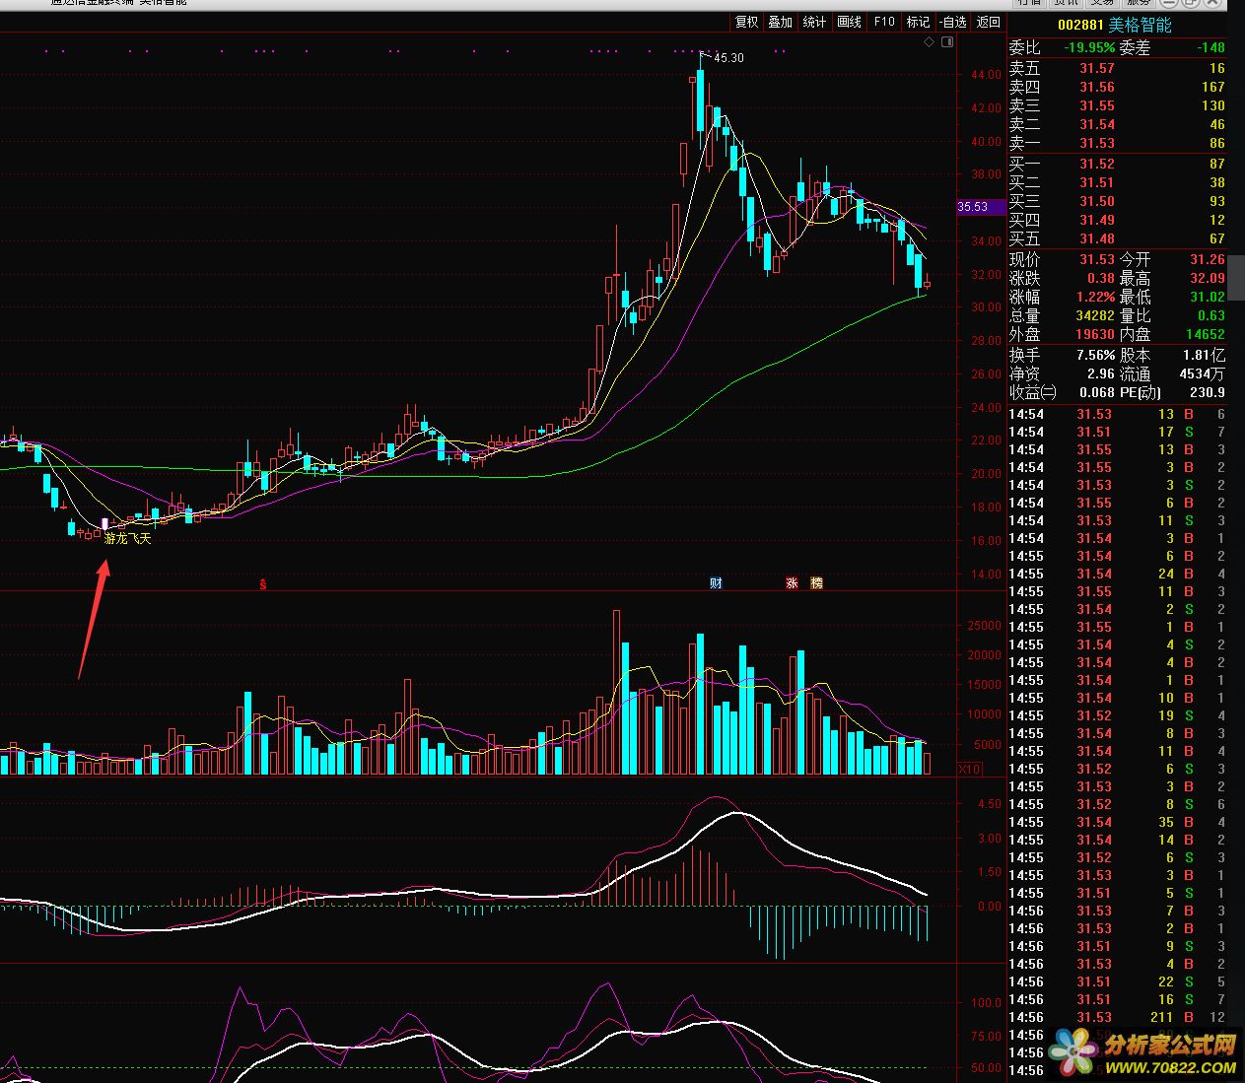1245x1083 pixels.
Task: Click the 涨幅 value 1.22%
Action: (1095, 297)
